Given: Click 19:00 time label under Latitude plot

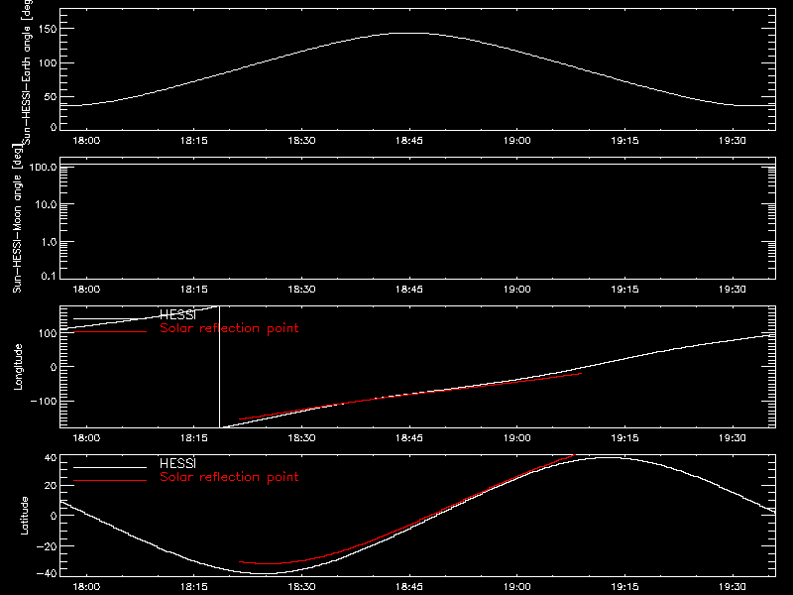Looking at the screenshot, I should click(x=516, y=587).
